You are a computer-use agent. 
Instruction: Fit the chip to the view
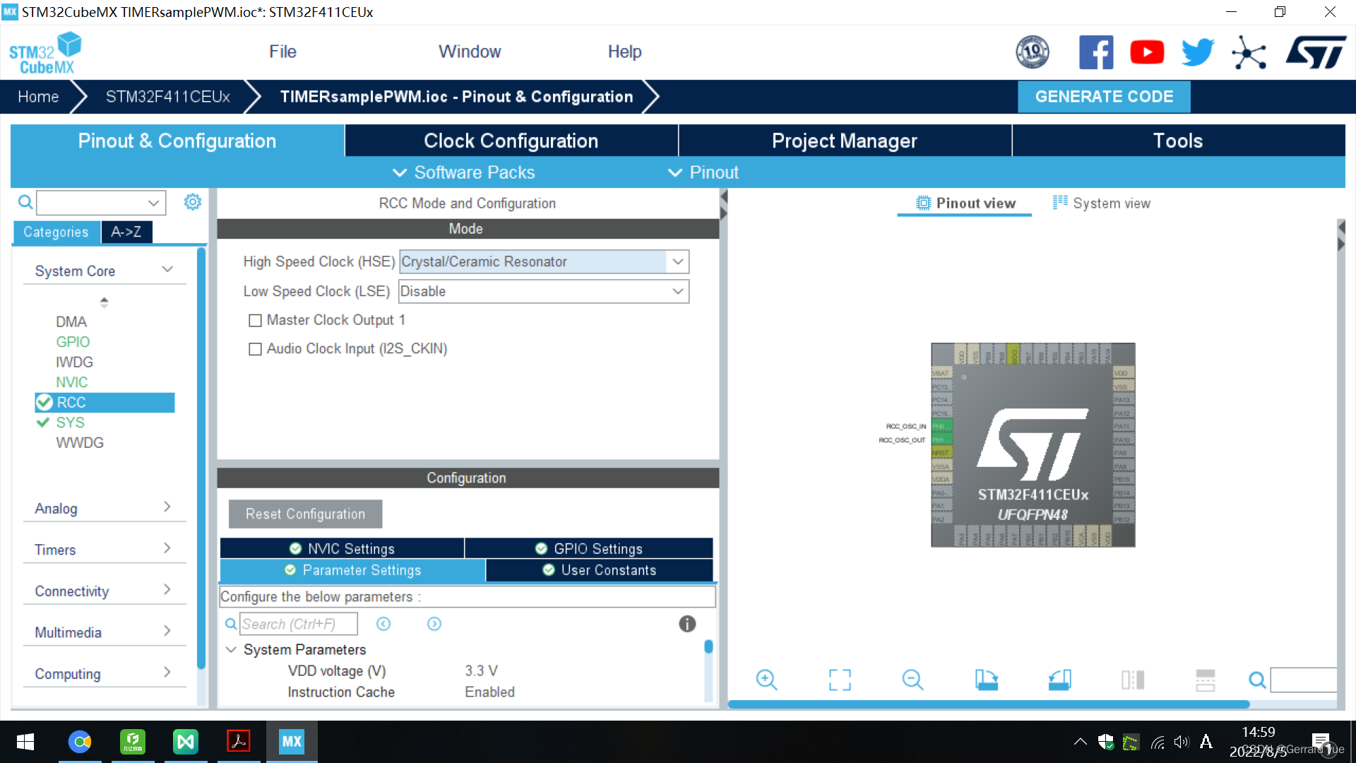pos(840,680)
